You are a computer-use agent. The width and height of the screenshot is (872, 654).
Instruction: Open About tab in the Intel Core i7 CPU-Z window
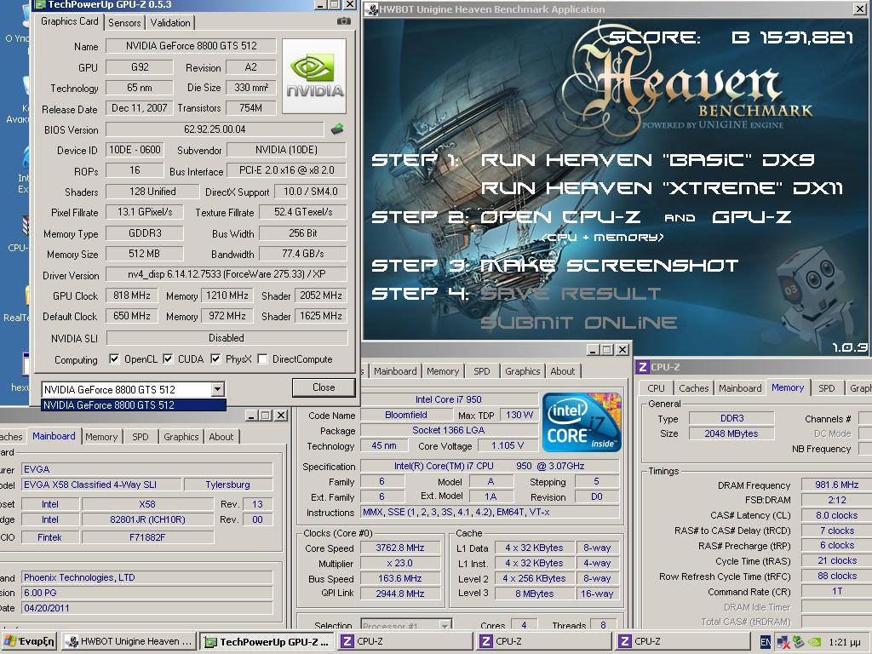(563, 371)
